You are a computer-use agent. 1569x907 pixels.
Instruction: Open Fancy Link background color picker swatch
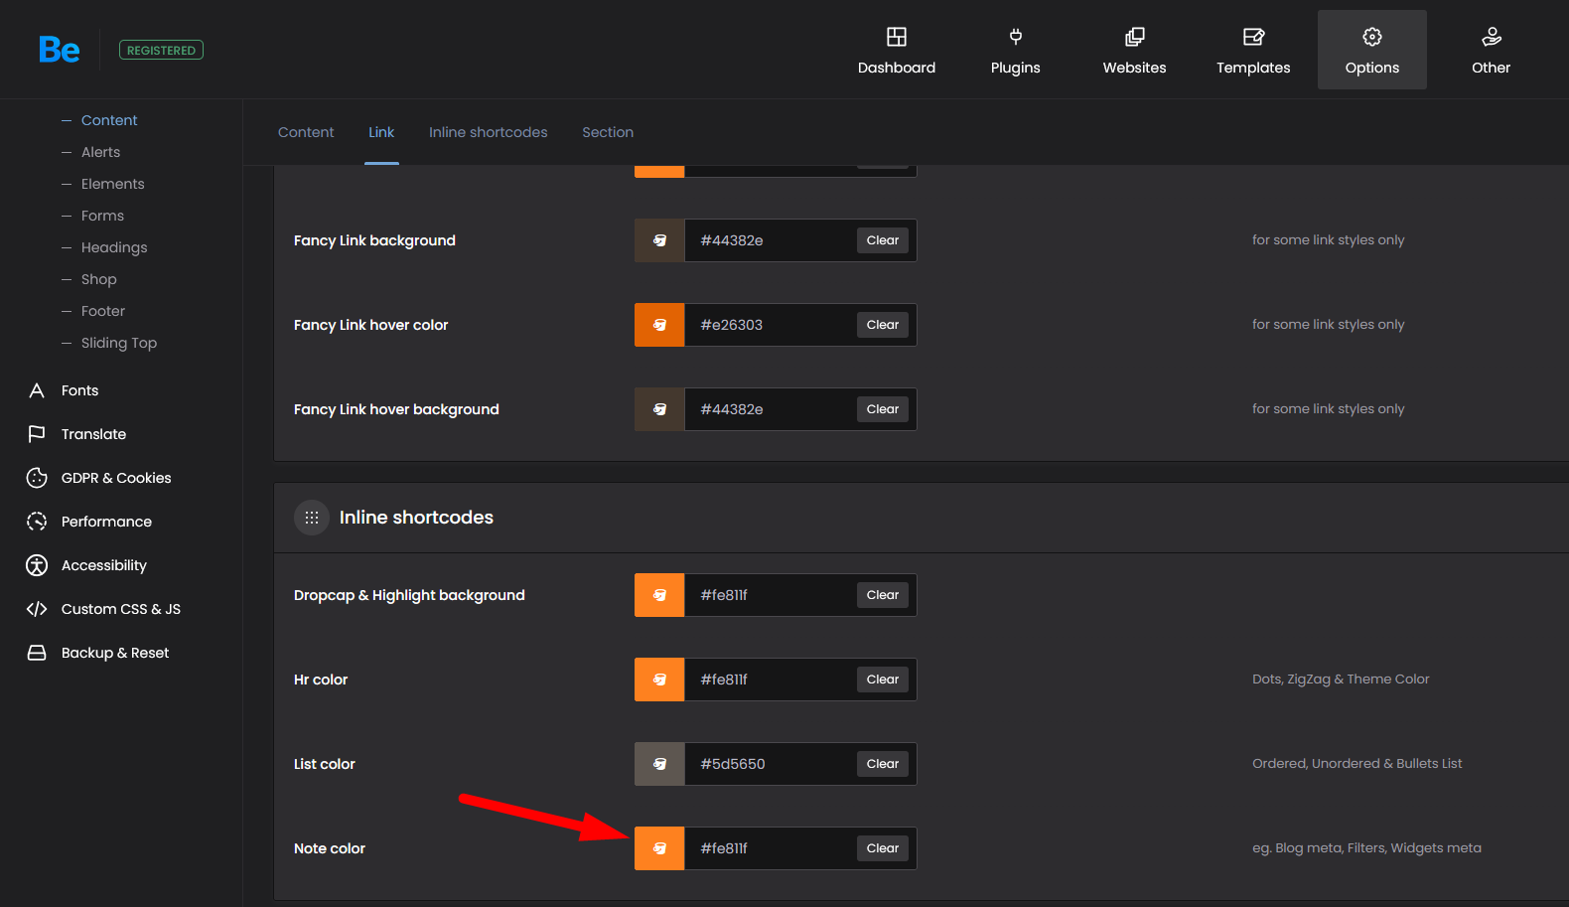pos(659,240)
